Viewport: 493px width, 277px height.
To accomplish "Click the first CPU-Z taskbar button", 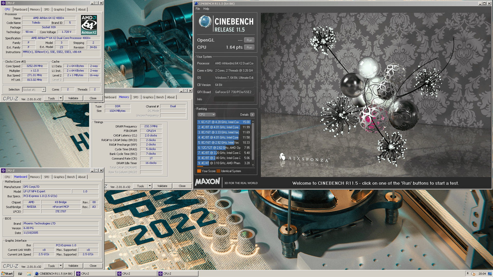I will (96, 274).
